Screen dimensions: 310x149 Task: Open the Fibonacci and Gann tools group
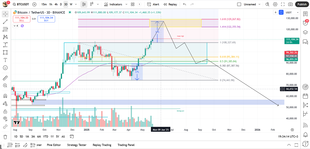[5, 29]
